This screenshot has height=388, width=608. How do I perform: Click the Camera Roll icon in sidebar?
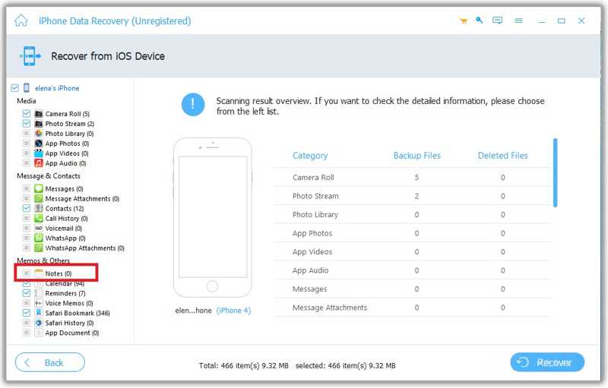[x=39, y=113]
